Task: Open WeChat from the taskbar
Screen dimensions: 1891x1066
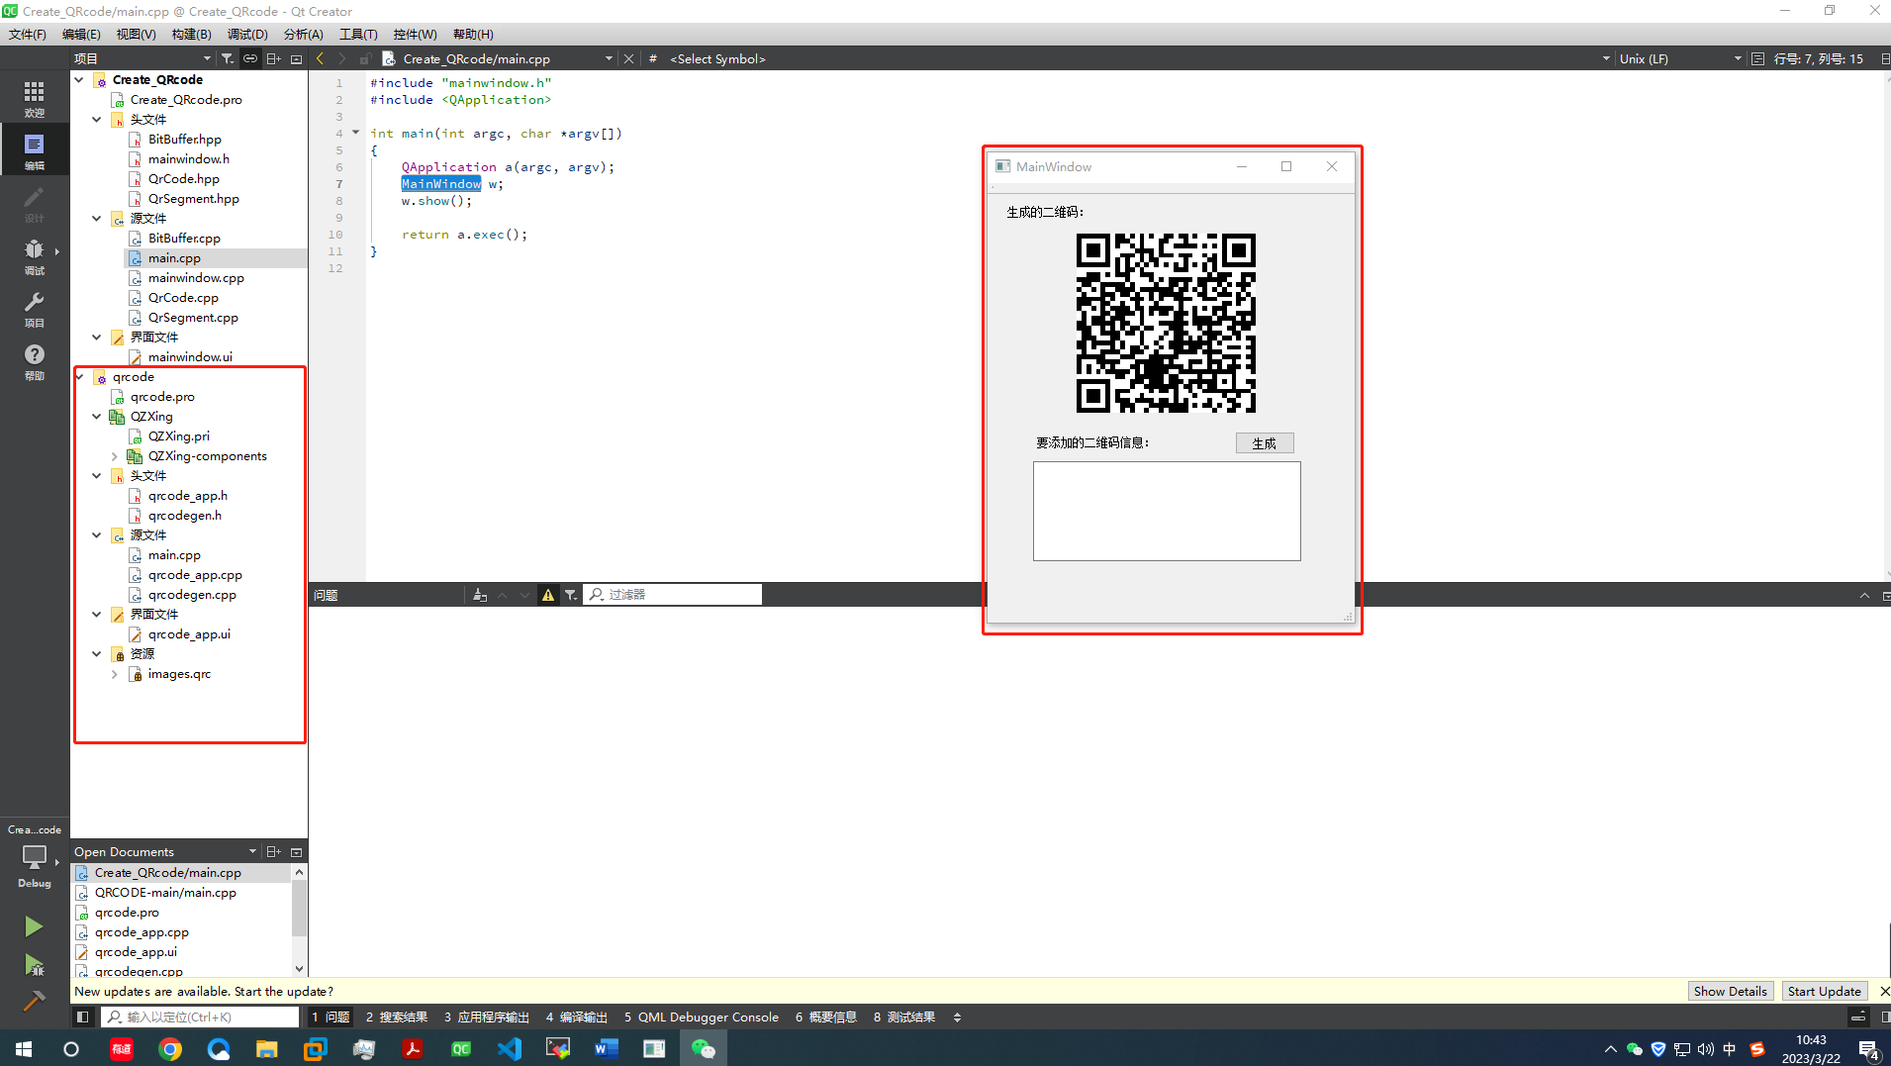Action: click(703, 1048)
